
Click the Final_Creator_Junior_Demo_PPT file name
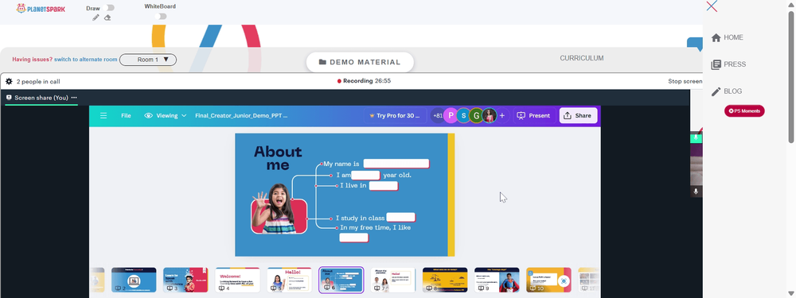242,115
